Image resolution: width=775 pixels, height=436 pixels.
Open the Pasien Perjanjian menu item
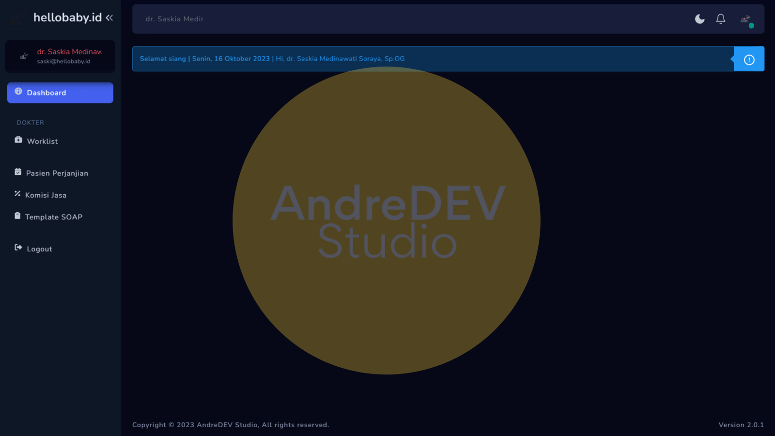(57, 173)
